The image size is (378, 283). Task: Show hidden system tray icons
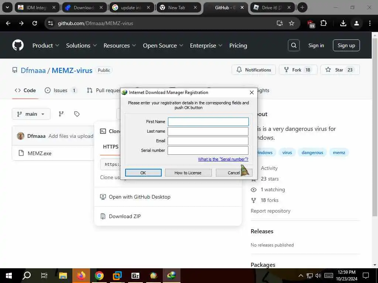click(300, 276)
